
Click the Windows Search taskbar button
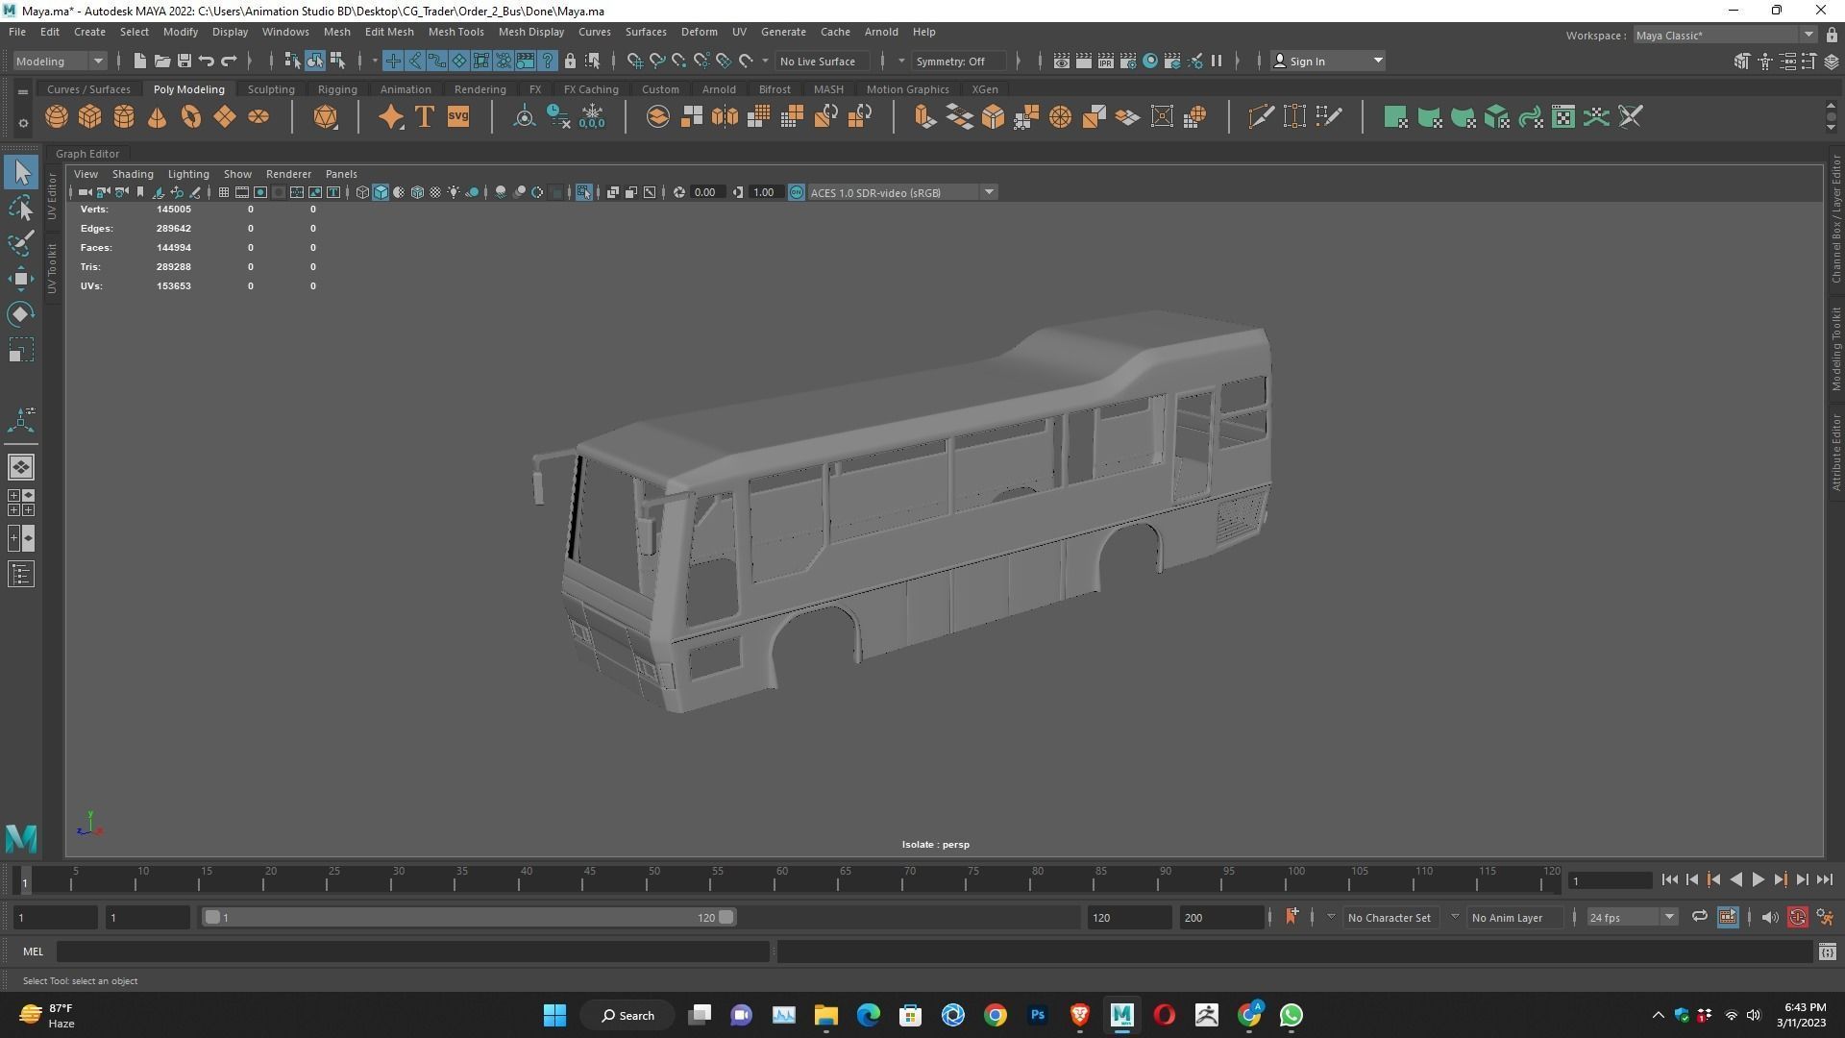click(x=628, y=1015)
